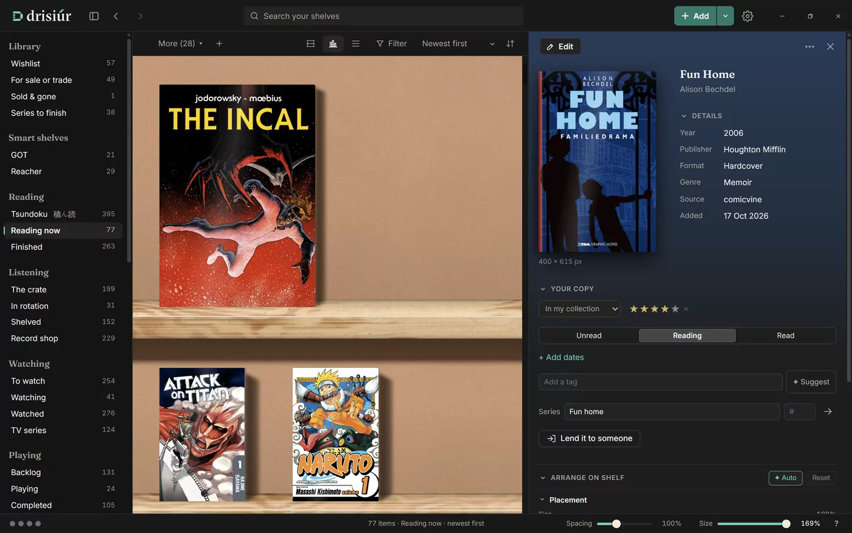Click Lend it to someone
This screenshot has height=533, width=852.
(589, 439)
